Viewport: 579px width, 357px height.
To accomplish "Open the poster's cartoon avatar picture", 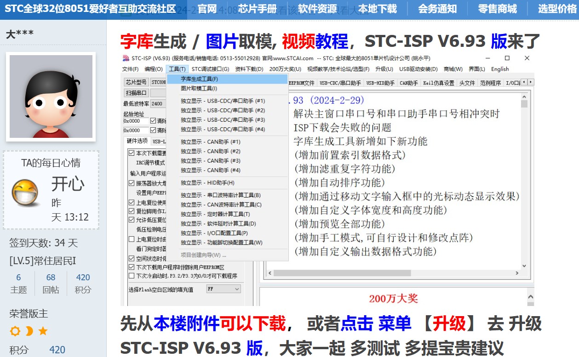I will [x=51, y=96].
